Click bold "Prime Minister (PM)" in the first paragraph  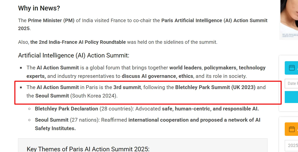click(51, 20)
